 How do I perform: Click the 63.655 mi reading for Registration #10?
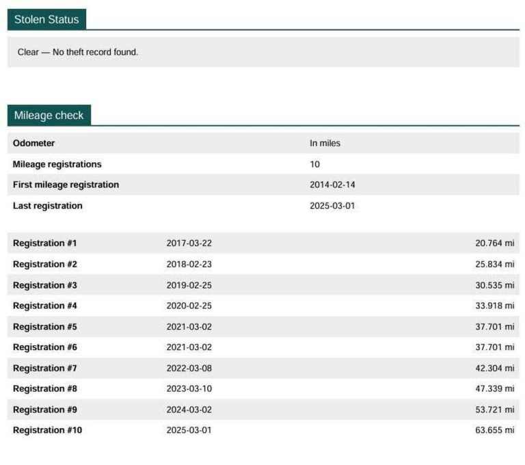tap(494, 430)
